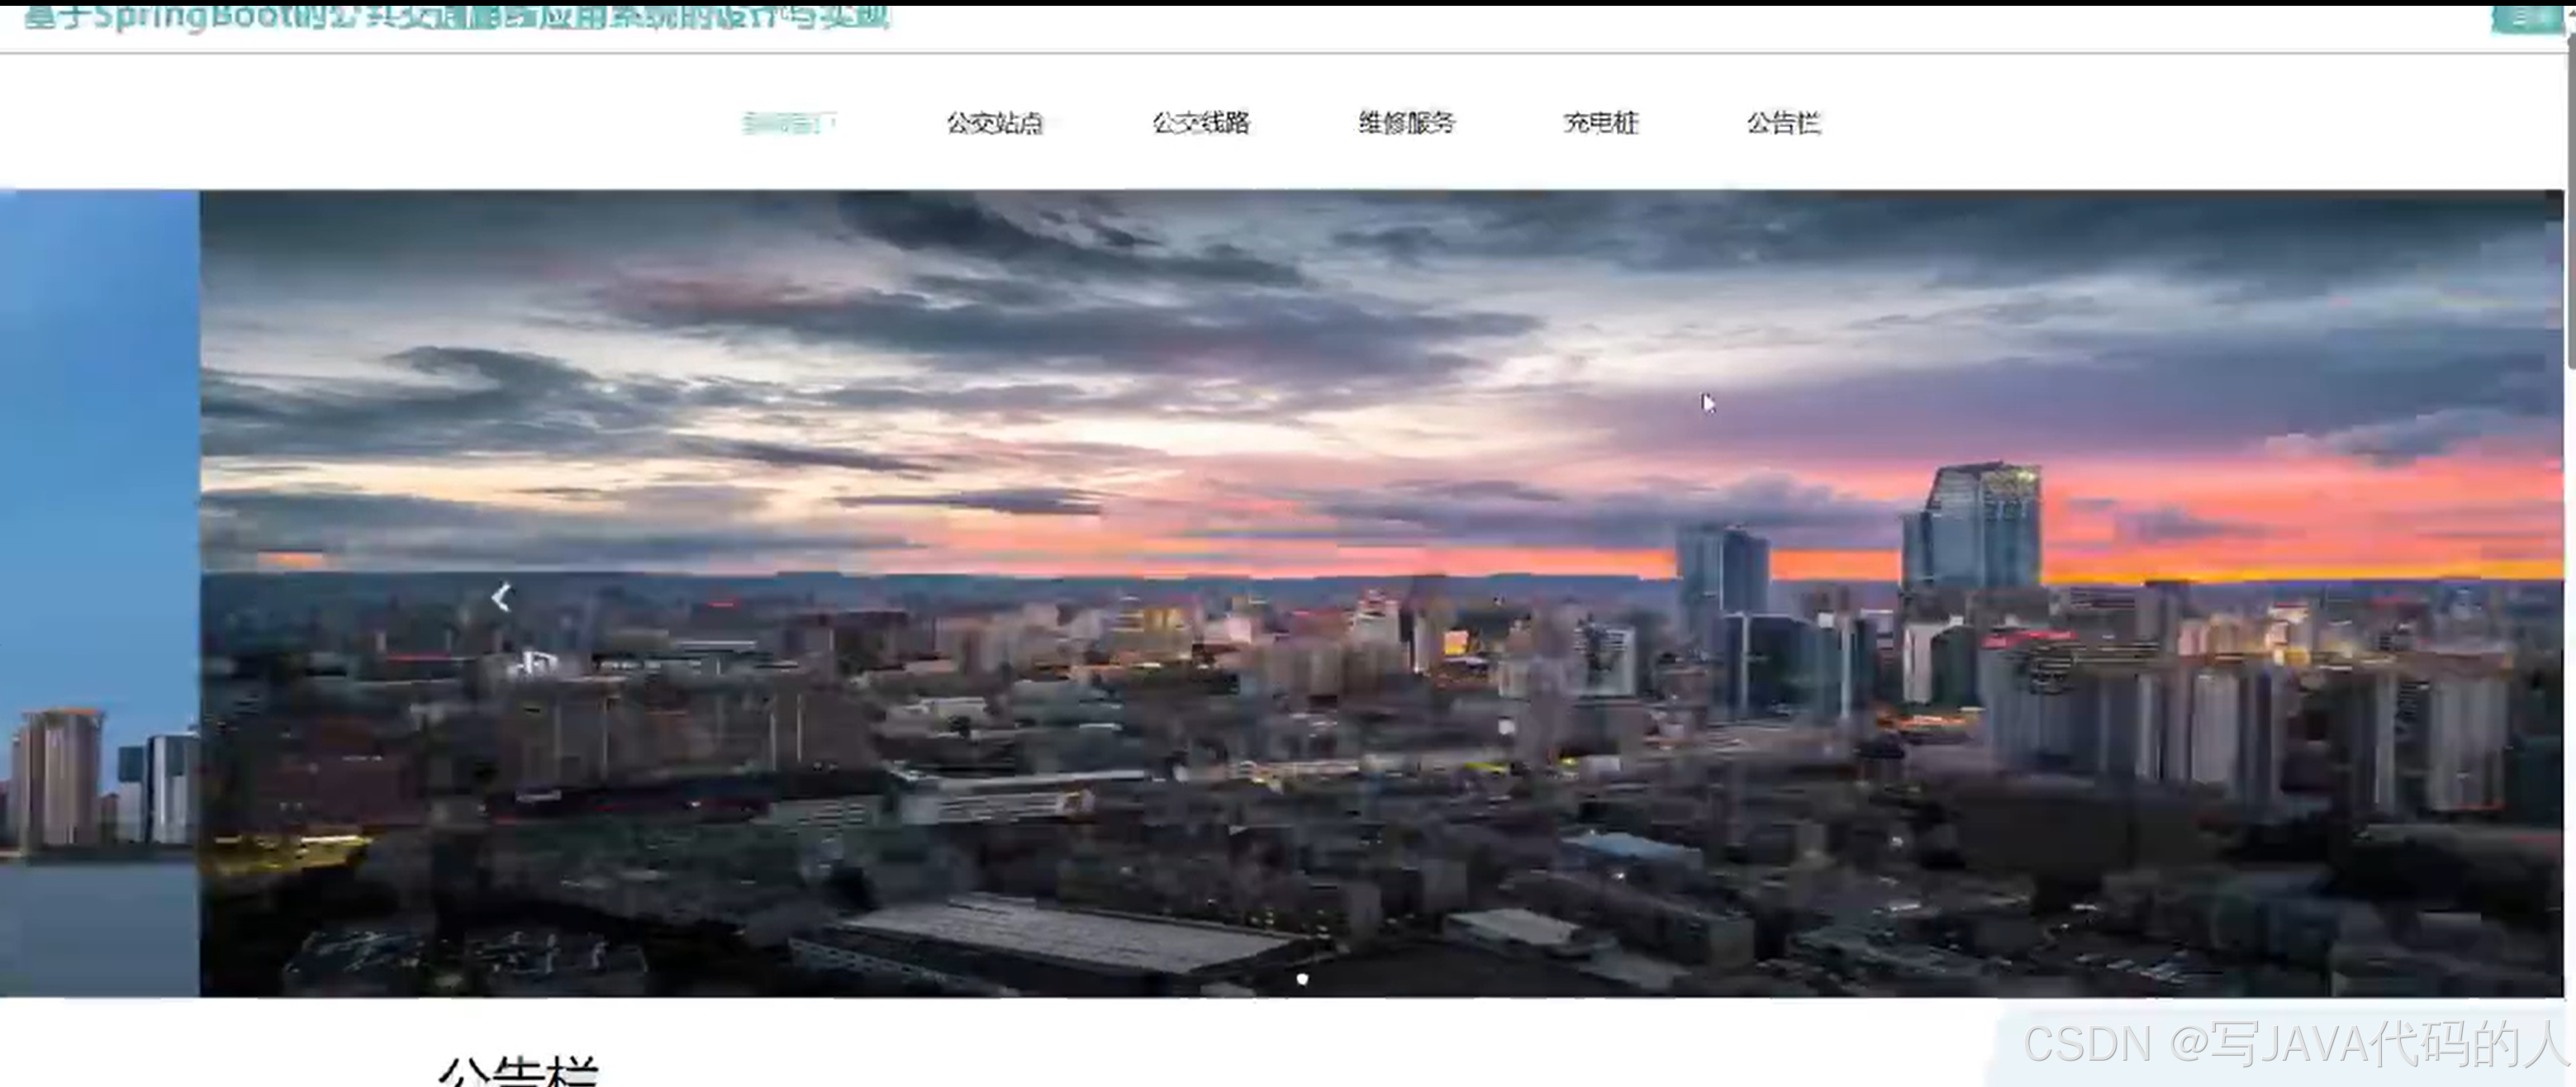2576x1087 pixels.
Task: Open the 公交站点 menu item
Action: point(995,123)
